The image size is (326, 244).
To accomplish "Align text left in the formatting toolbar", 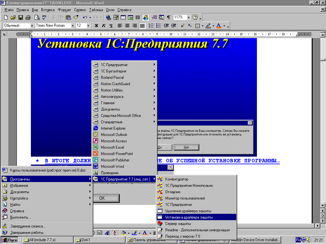I will [x=120, y=26].
